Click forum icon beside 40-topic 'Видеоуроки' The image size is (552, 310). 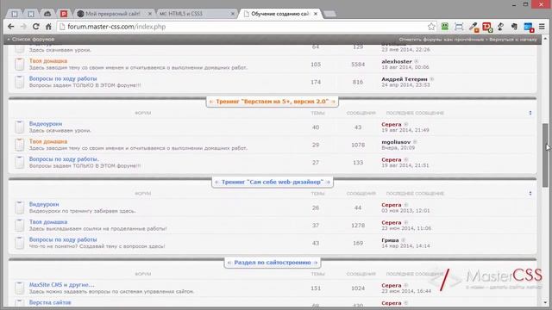coord(20,127)
